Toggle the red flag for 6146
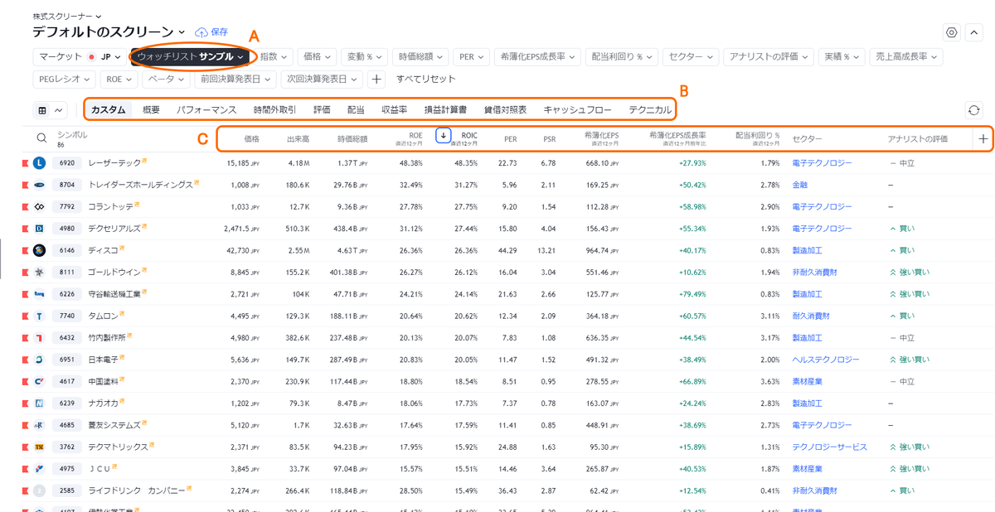 (x=24, y=250)
